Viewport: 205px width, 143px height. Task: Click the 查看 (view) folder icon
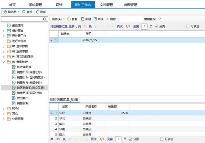(x=69, y=19)
